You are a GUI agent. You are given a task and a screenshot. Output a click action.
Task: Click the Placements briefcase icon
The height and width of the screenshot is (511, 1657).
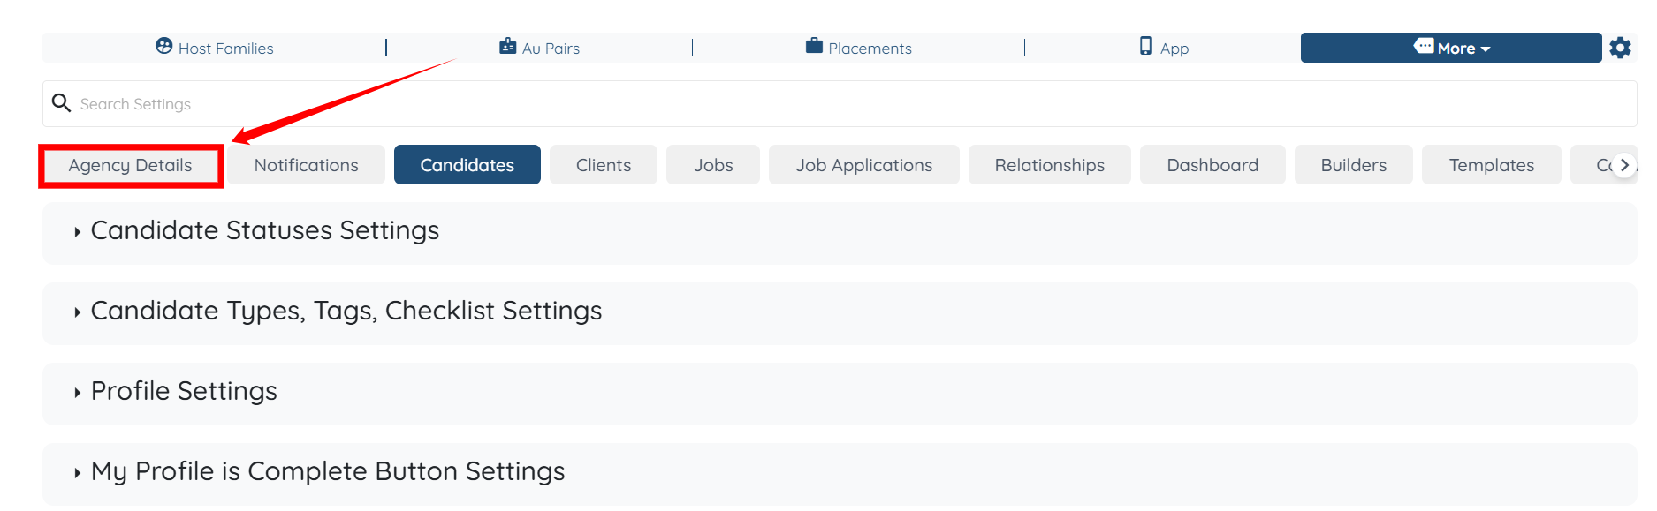[x=814, y=46]
